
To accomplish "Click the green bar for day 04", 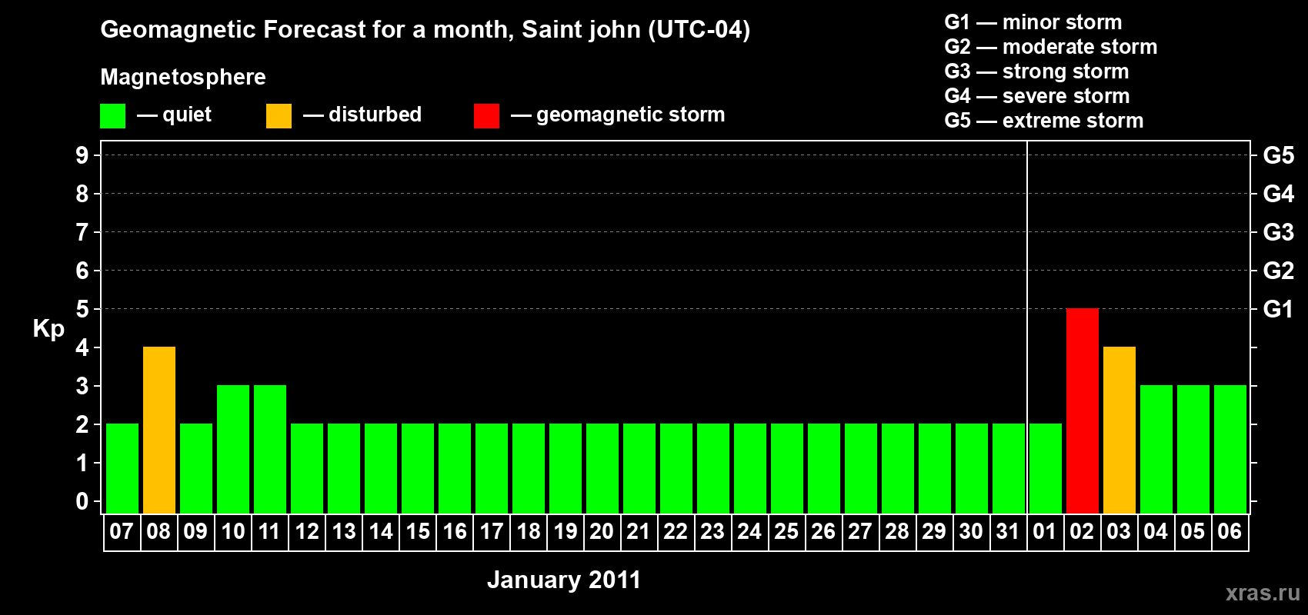I will [1156, 450].
